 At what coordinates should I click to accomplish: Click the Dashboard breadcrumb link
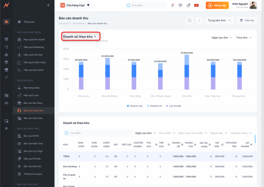(79, 23)
